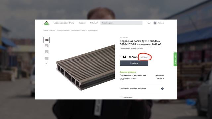The width and height of the screenshot is (212, 119).
Task: Open the shopping cart icon
Action: coord(155,23)
